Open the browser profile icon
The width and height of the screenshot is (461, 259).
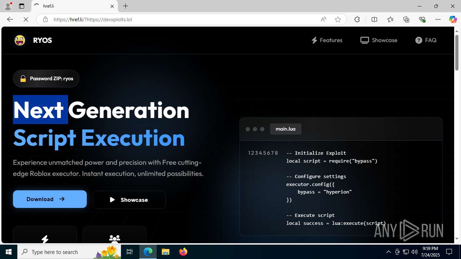(8, 6)
